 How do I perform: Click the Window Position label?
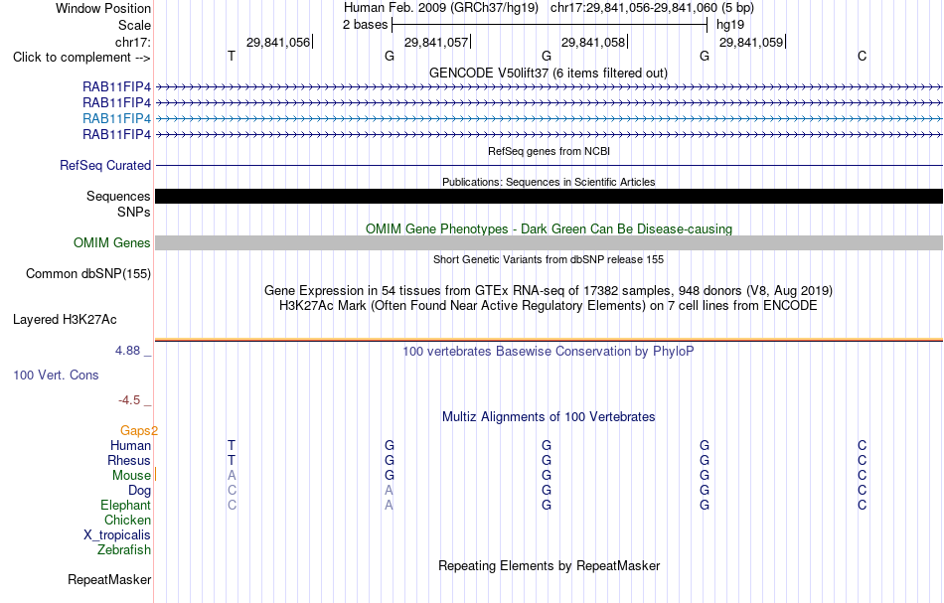click(103, 8)
